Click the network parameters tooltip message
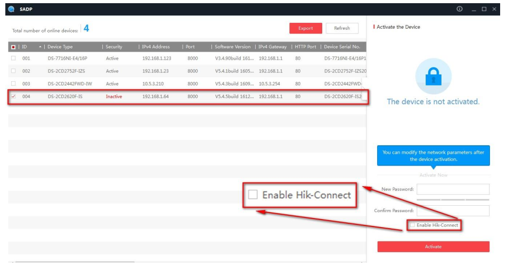 coord(434,156)
